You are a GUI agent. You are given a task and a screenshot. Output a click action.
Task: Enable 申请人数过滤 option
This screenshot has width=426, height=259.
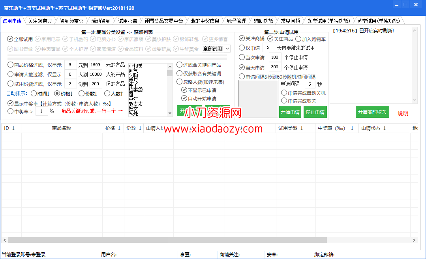pos(34,74)
